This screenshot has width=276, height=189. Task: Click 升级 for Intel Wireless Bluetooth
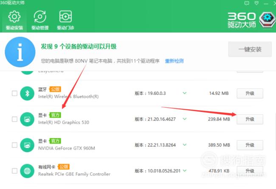pos(250,94)
